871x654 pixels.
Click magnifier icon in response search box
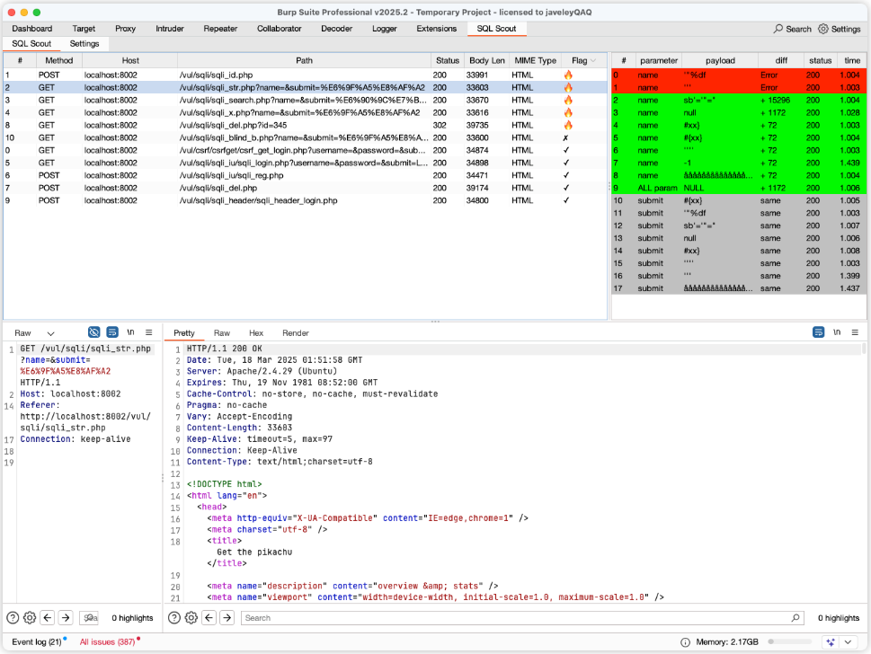click(795, 618)
